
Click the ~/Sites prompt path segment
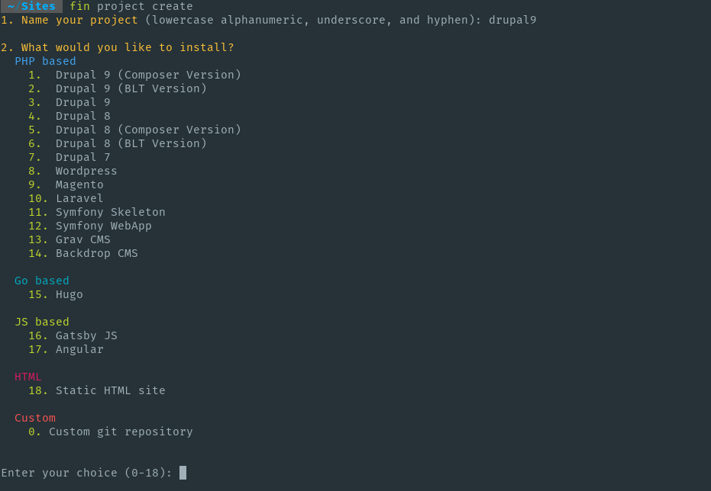(31, 6)
